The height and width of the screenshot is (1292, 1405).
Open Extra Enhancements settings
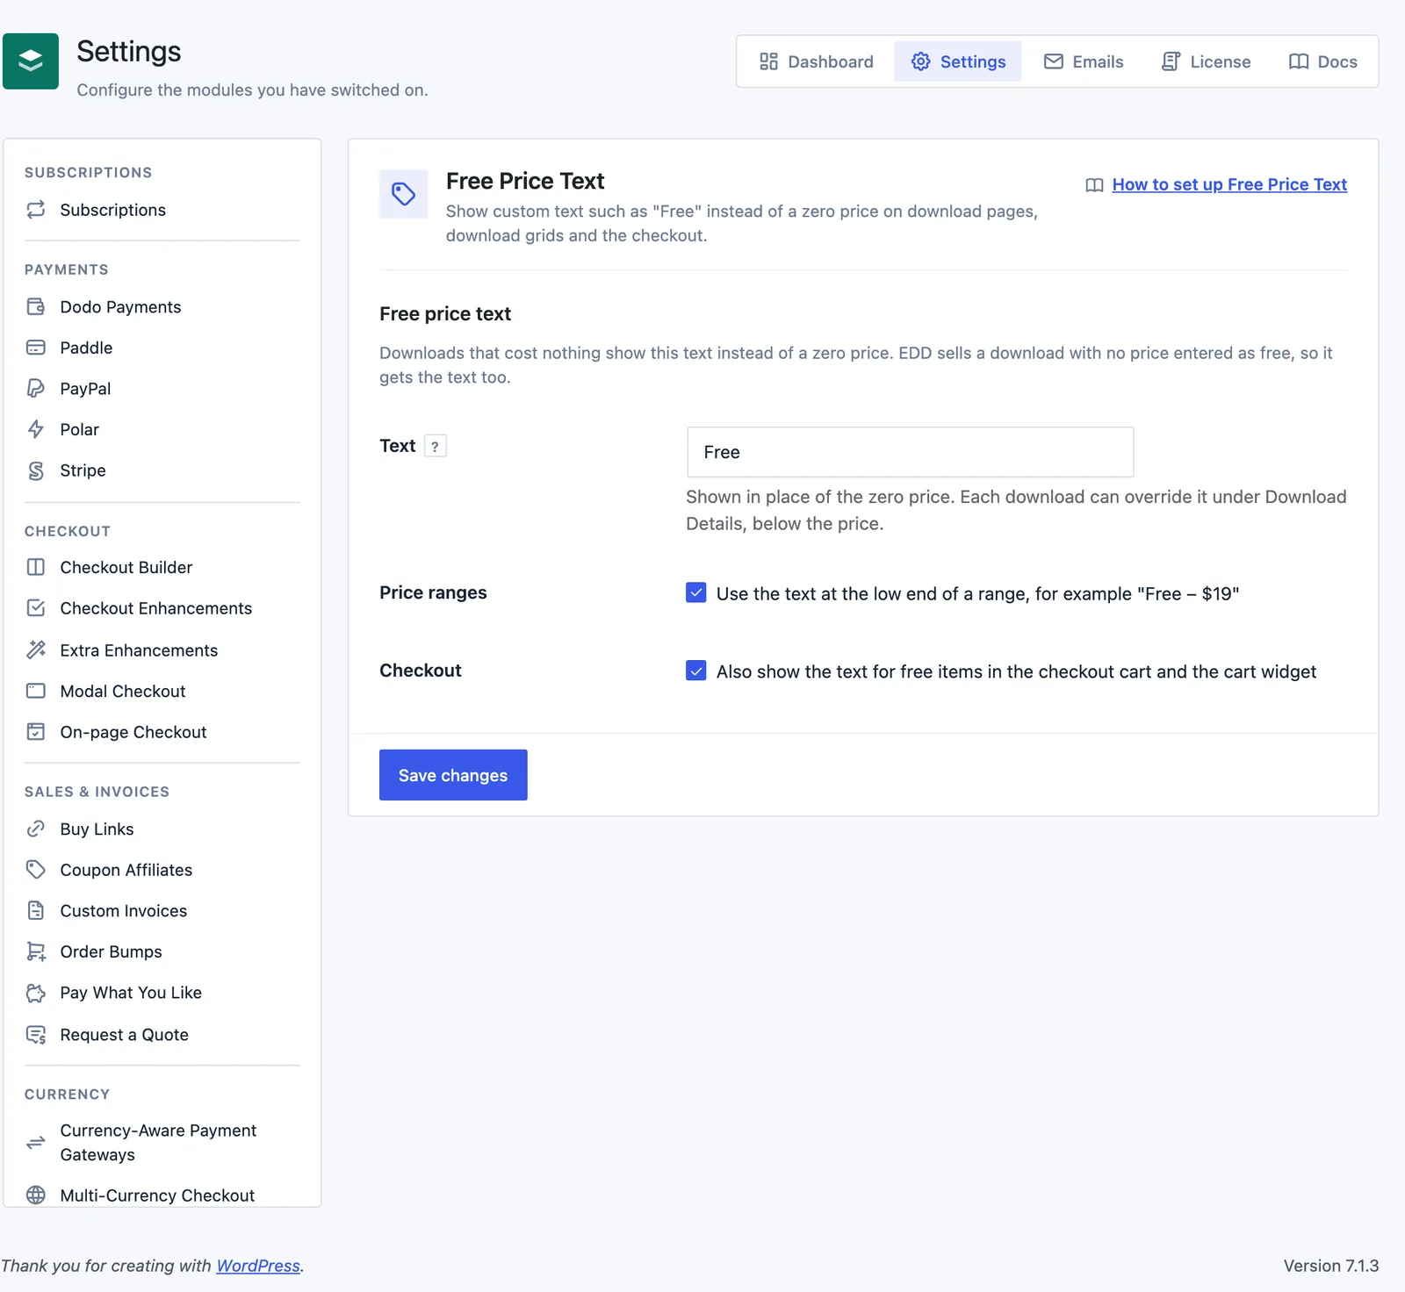tap(162, 650)
